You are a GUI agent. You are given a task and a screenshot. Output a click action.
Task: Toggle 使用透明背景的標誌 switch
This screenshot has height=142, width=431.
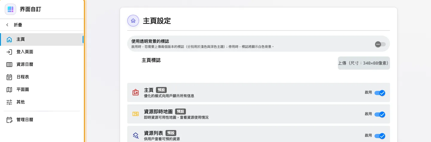[380, 45]
